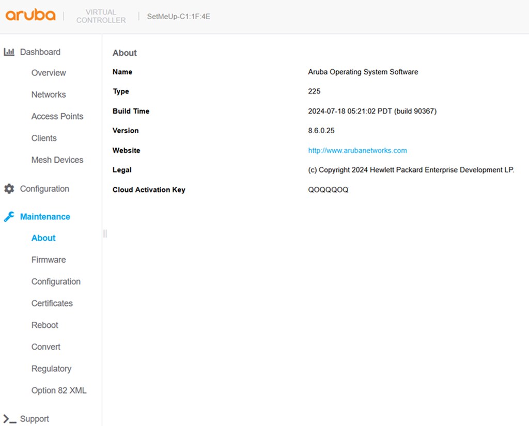Select Access Points in sidebar
529x426 pixels.
(x=57, y=116)
